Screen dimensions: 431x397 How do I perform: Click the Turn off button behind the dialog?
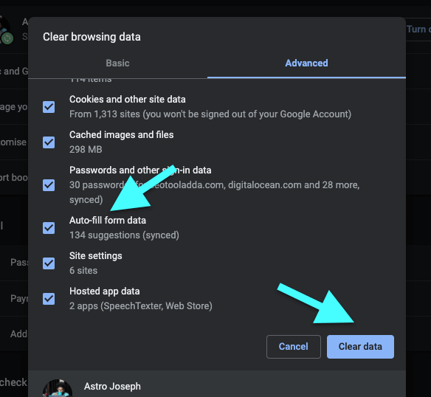(418, 29)
